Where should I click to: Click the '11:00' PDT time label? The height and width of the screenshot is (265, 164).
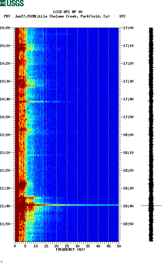[5, 135]
